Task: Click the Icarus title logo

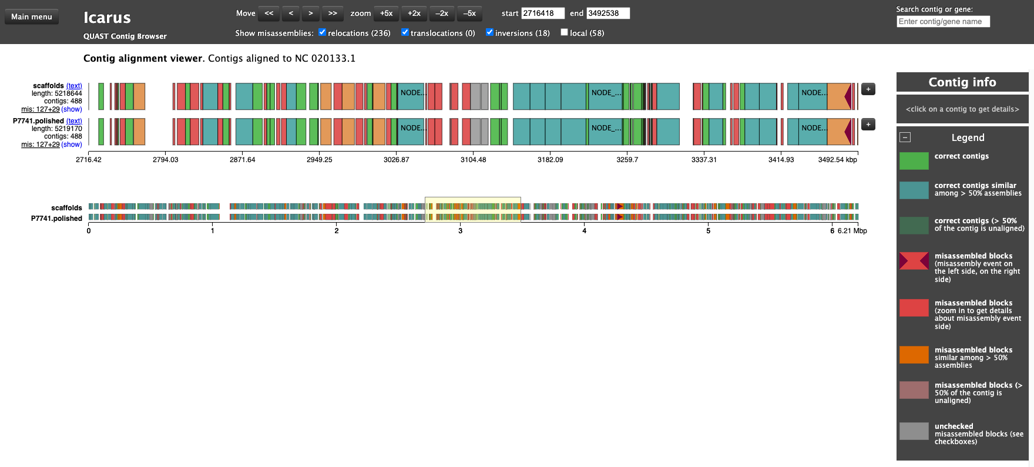Action: 107,18
